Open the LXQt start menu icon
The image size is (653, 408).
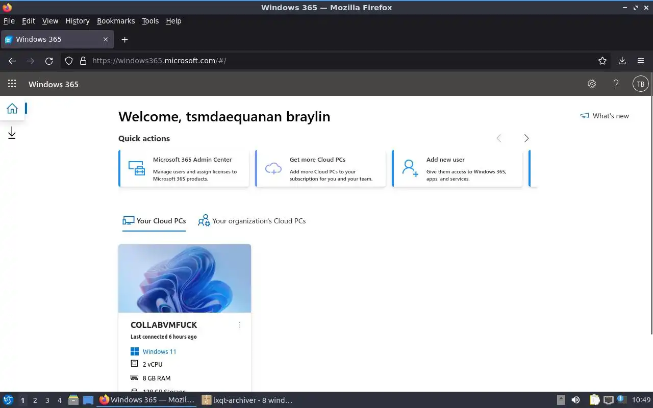8,400
